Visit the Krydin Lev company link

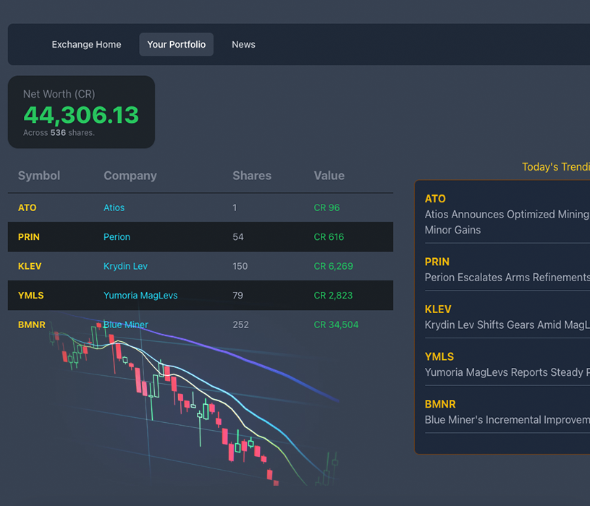tap(125, 266)
